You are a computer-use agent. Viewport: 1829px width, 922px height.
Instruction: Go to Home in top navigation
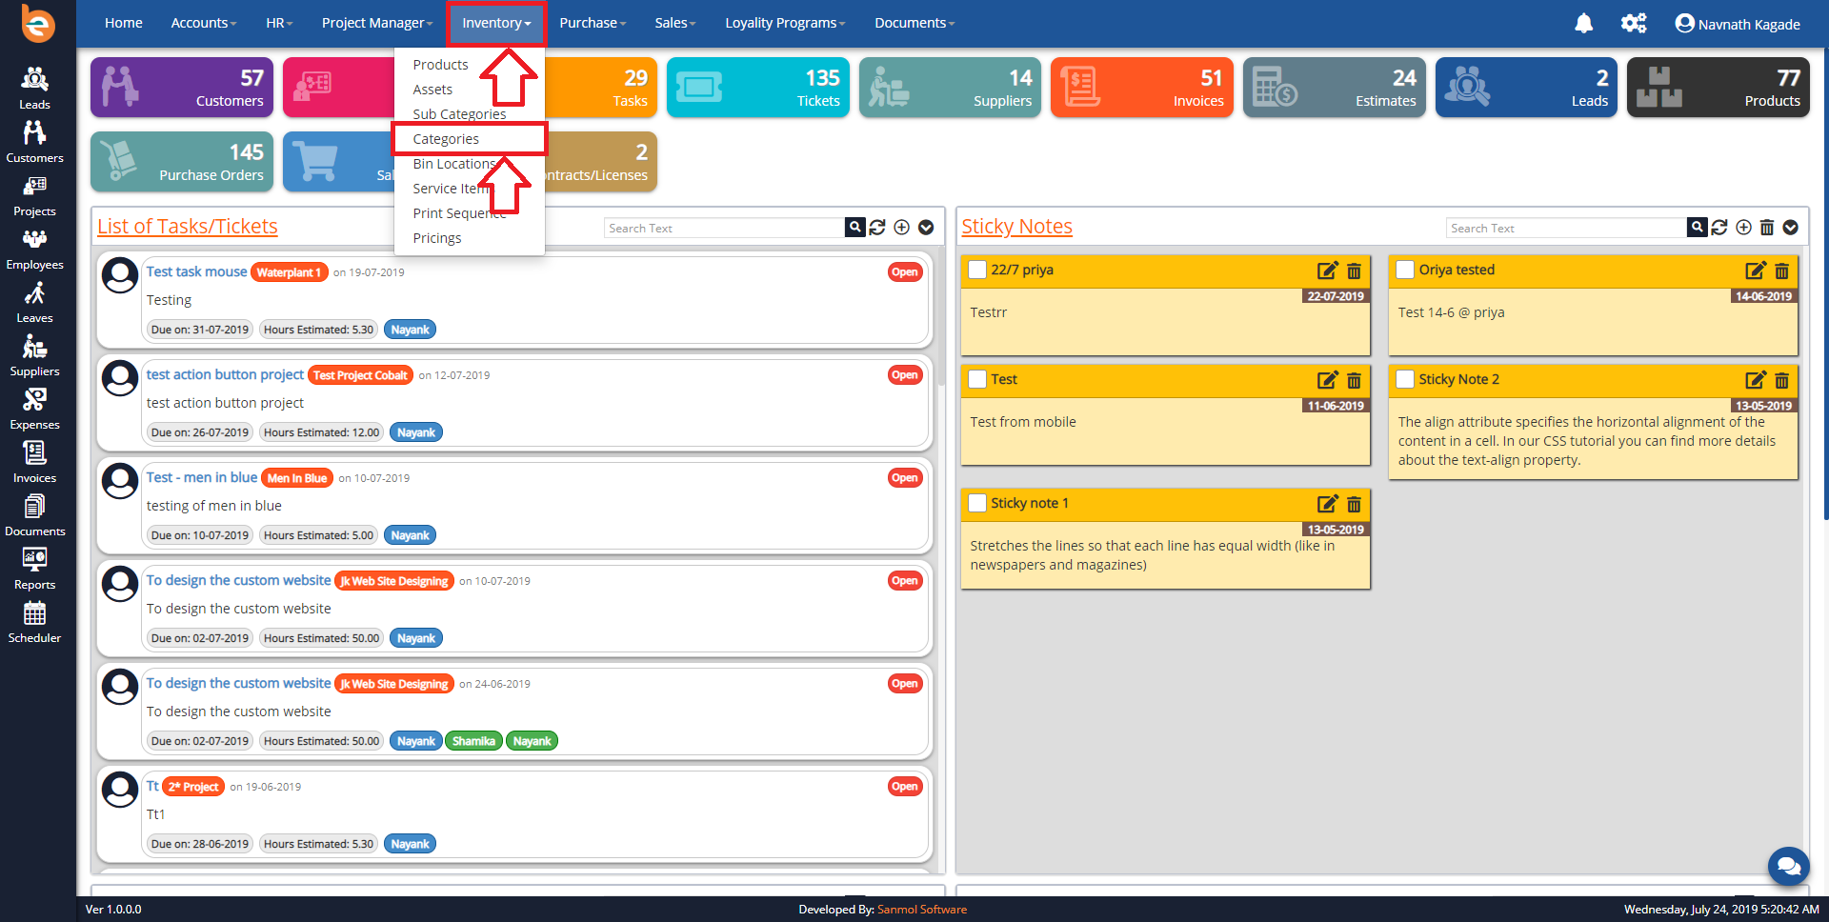pyautogui.click(x=124, y=23)
